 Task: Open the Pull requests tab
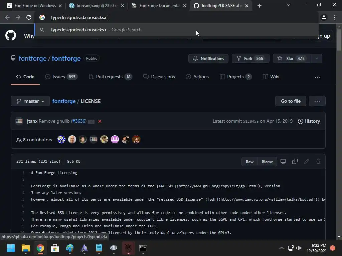[111, 77]
